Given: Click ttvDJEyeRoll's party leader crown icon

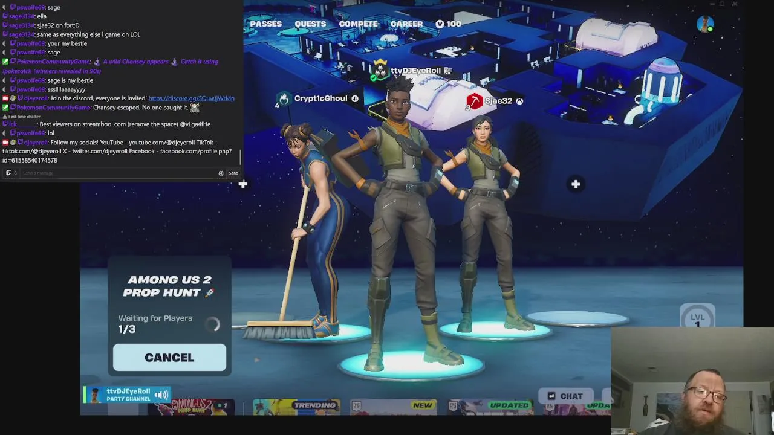Looking at the screenshot, I should 380,63.
